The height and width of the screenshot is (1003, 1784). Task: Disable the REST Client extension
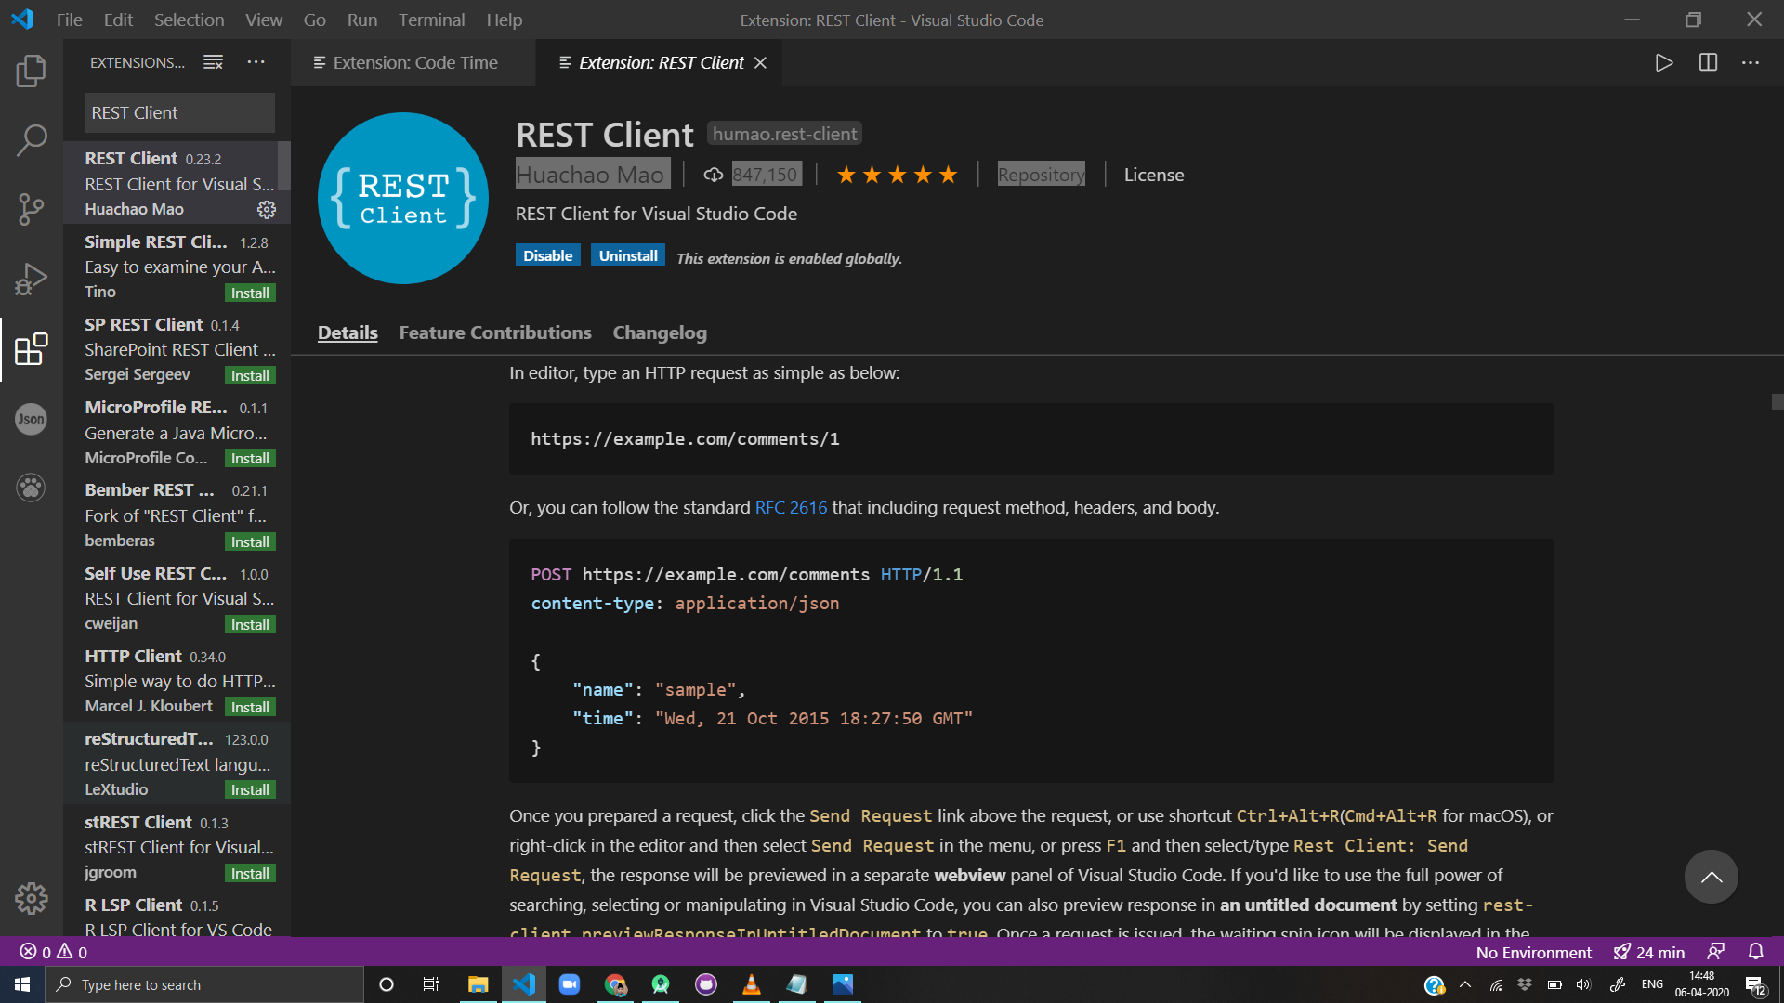[548, 255]
